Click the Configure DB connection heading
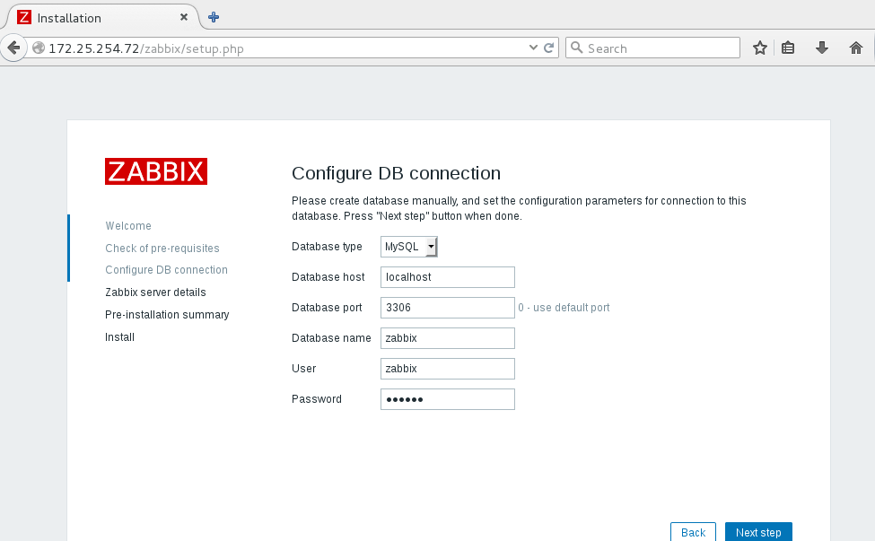The height and width of the screenshot is (541, 875). coord(396,173)
